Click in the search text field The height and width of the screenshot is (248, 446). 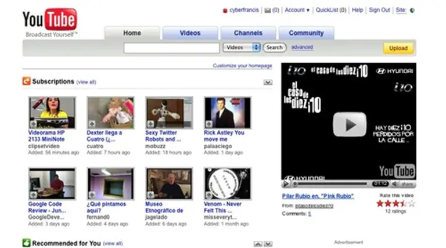pyautogui.click(x=171, y=48)
